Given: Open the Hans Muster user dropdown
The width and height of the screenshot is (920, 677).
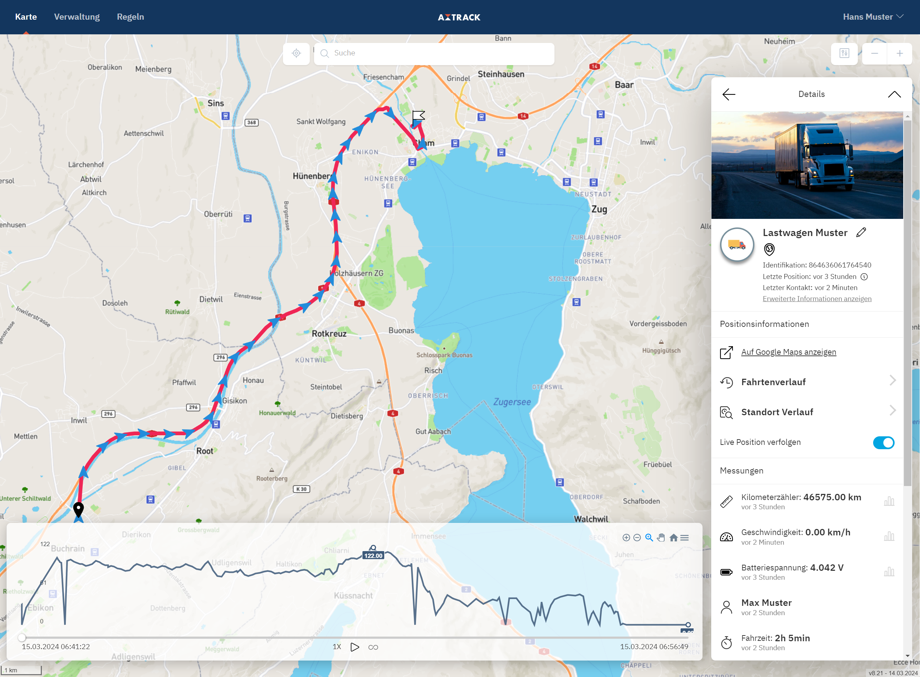Looking at the screenshot, I should coord(873,17).
